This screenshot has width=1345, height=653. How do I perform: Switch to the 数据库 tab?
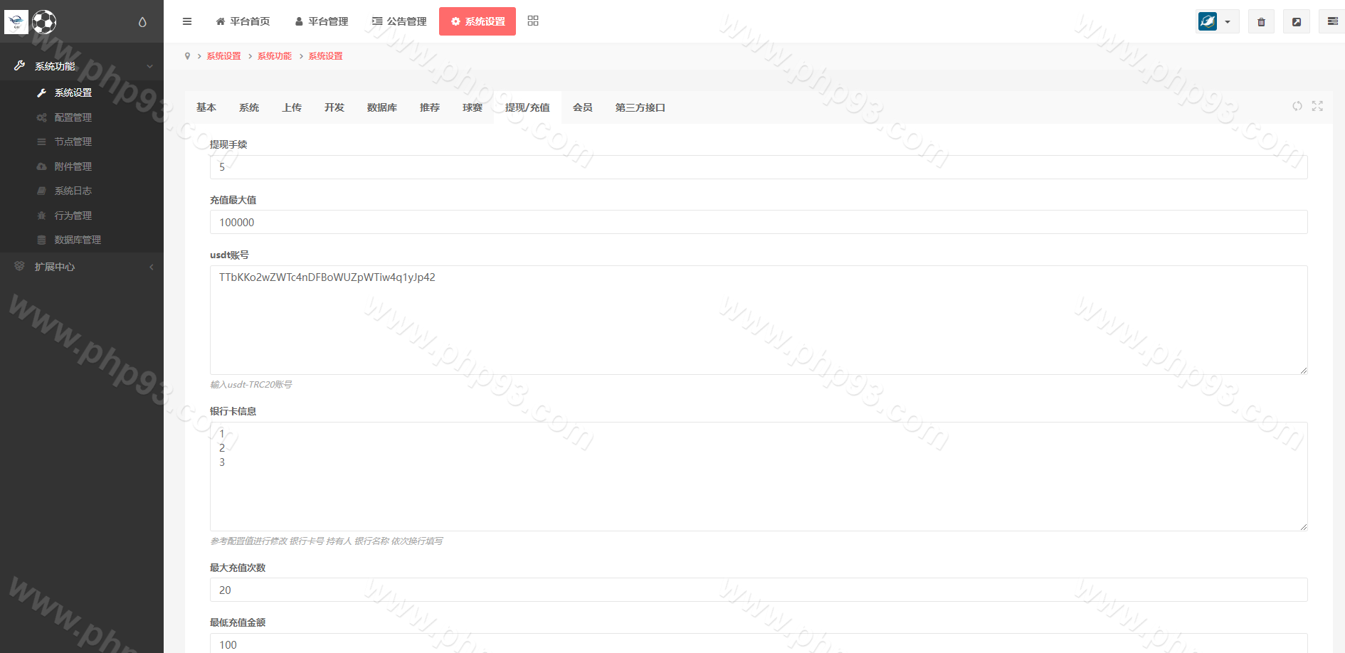[381, 107]
